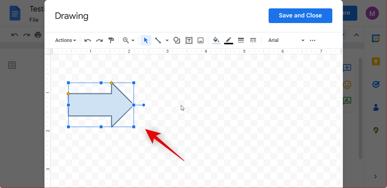Screen dimensions: 387x188
Task: Select the Paint format tool
Action: pos(111,40)
